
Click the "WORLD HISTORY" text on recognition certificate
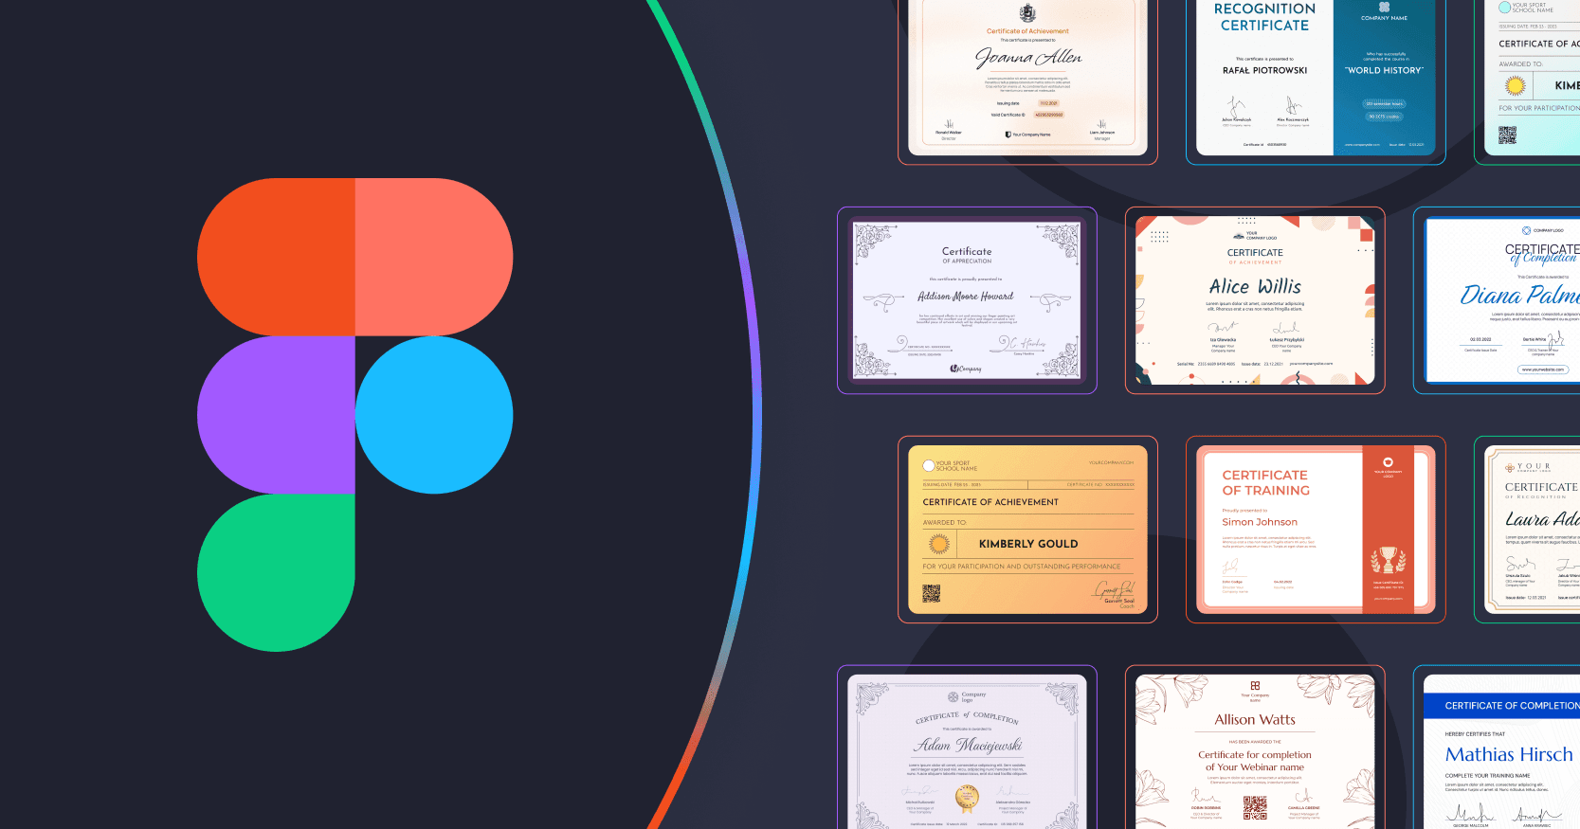tap(1384, 70)
